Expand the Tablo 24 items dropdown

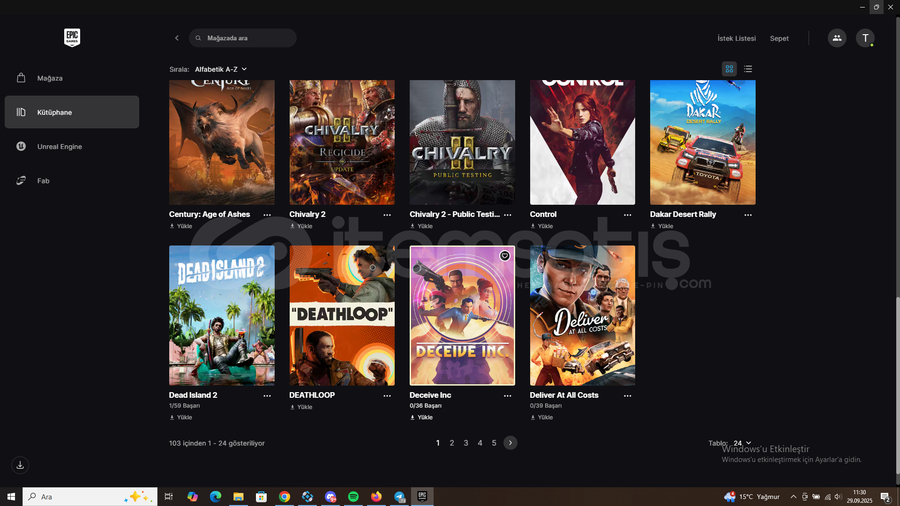[x=742, y=443]
